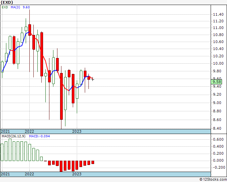The width and height of the screenshot is (227, 182).
Task: Click the -0.200 MACD axis label
Action: click(219, 167)
